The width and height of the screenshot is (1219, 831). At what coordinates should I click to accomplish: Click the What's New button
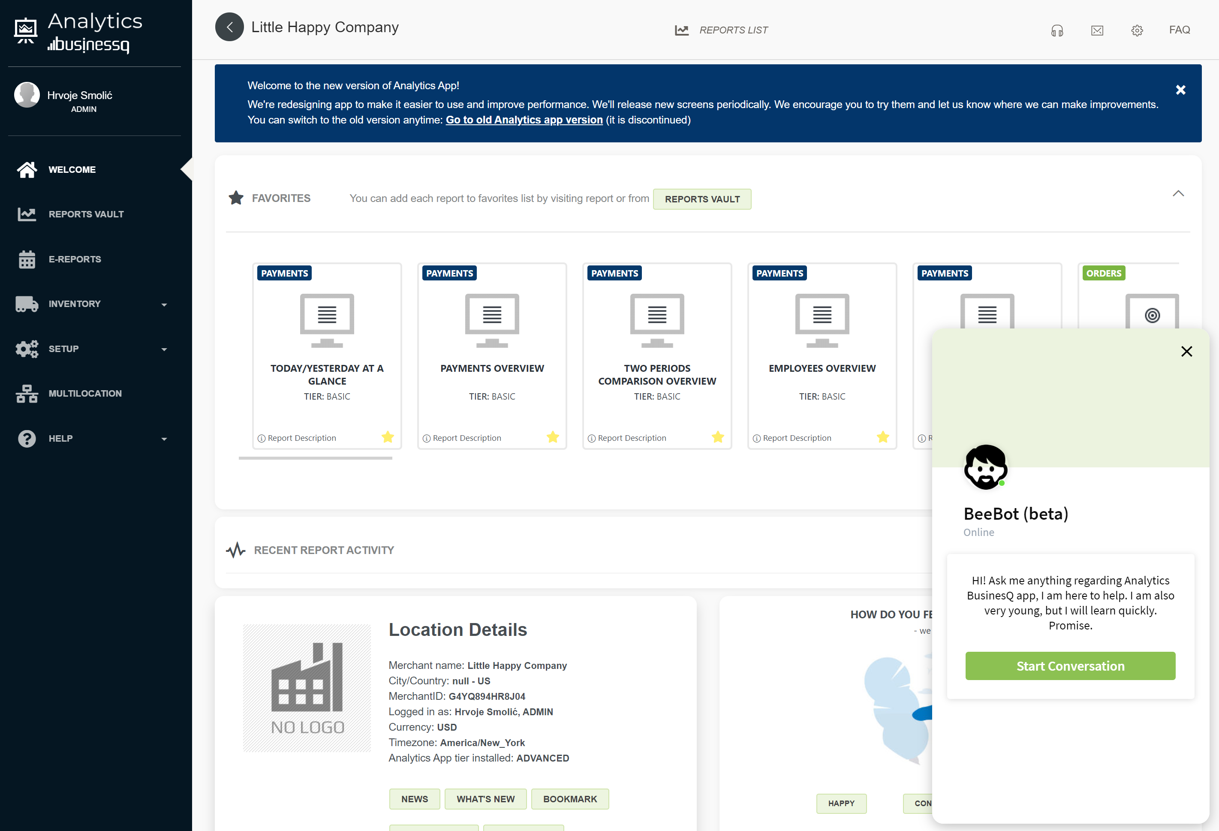(x=485, y=798)
